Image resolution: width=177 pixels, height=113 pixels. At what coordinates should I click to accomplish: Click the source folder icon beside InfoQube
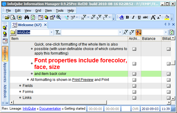(x=13, y=33)
